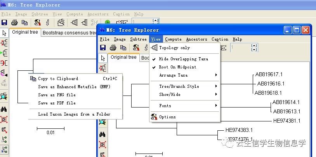Screen dimensions: 316x157
Task: Choose Save as PNG file
Action: (x=57, y=95)
